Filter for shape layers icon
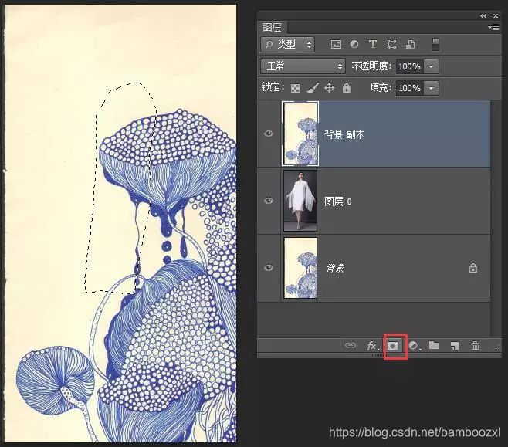The height and width of the screenshot is (447, 508). tap(391, 44)
